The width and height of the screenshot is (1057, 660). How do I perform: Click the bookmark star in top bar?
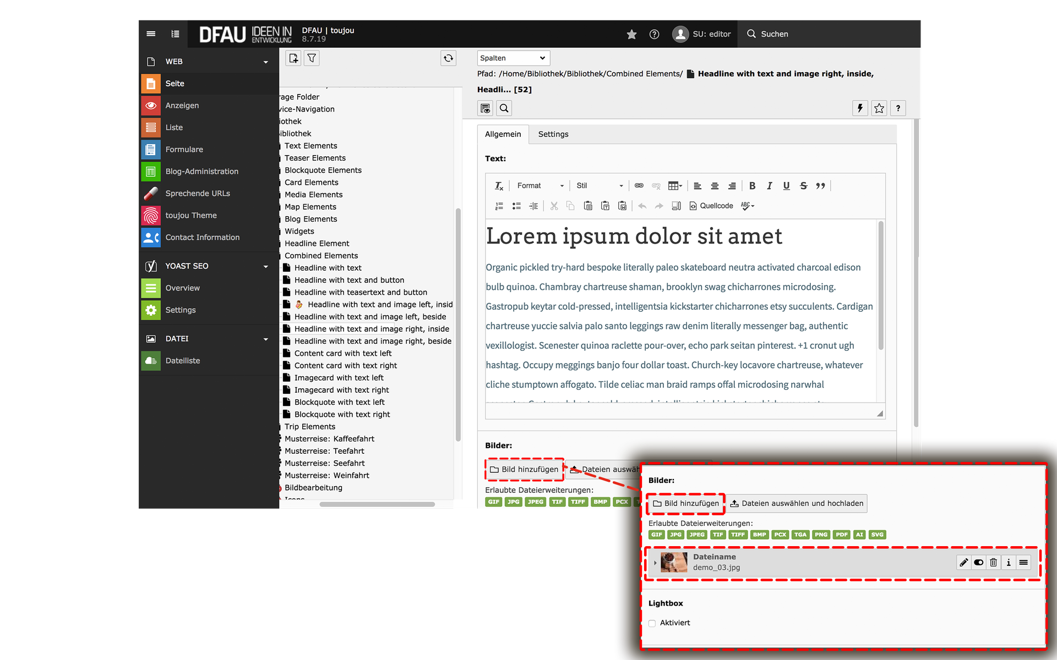[631, 34]
